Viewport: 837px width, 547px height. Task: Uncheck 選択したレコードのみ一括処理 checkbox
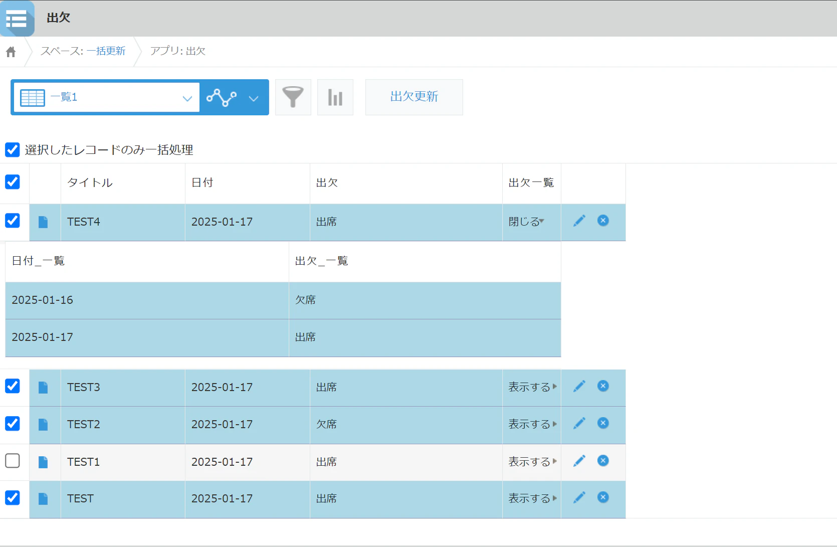pos(13,150)
